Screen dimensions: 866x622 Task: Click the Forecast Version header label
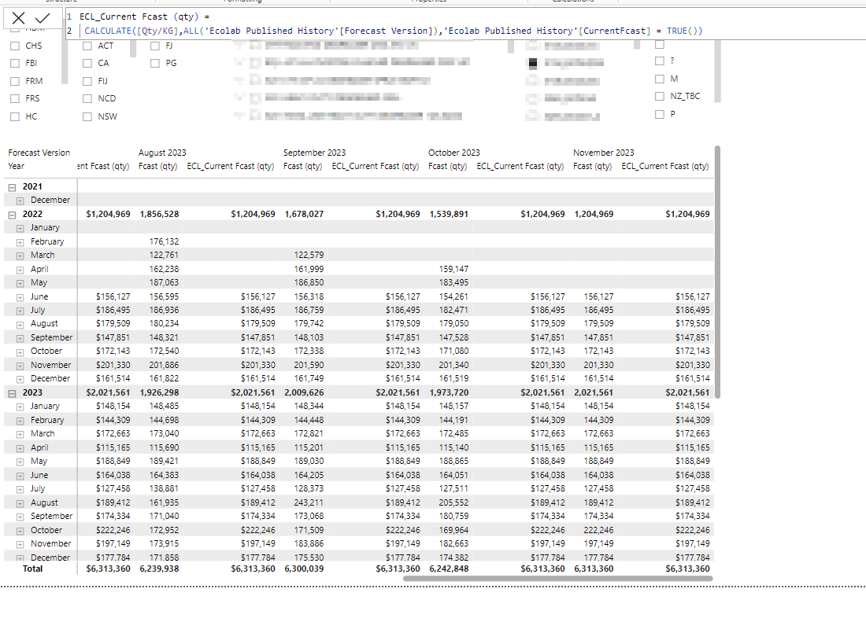coord(39,153)
